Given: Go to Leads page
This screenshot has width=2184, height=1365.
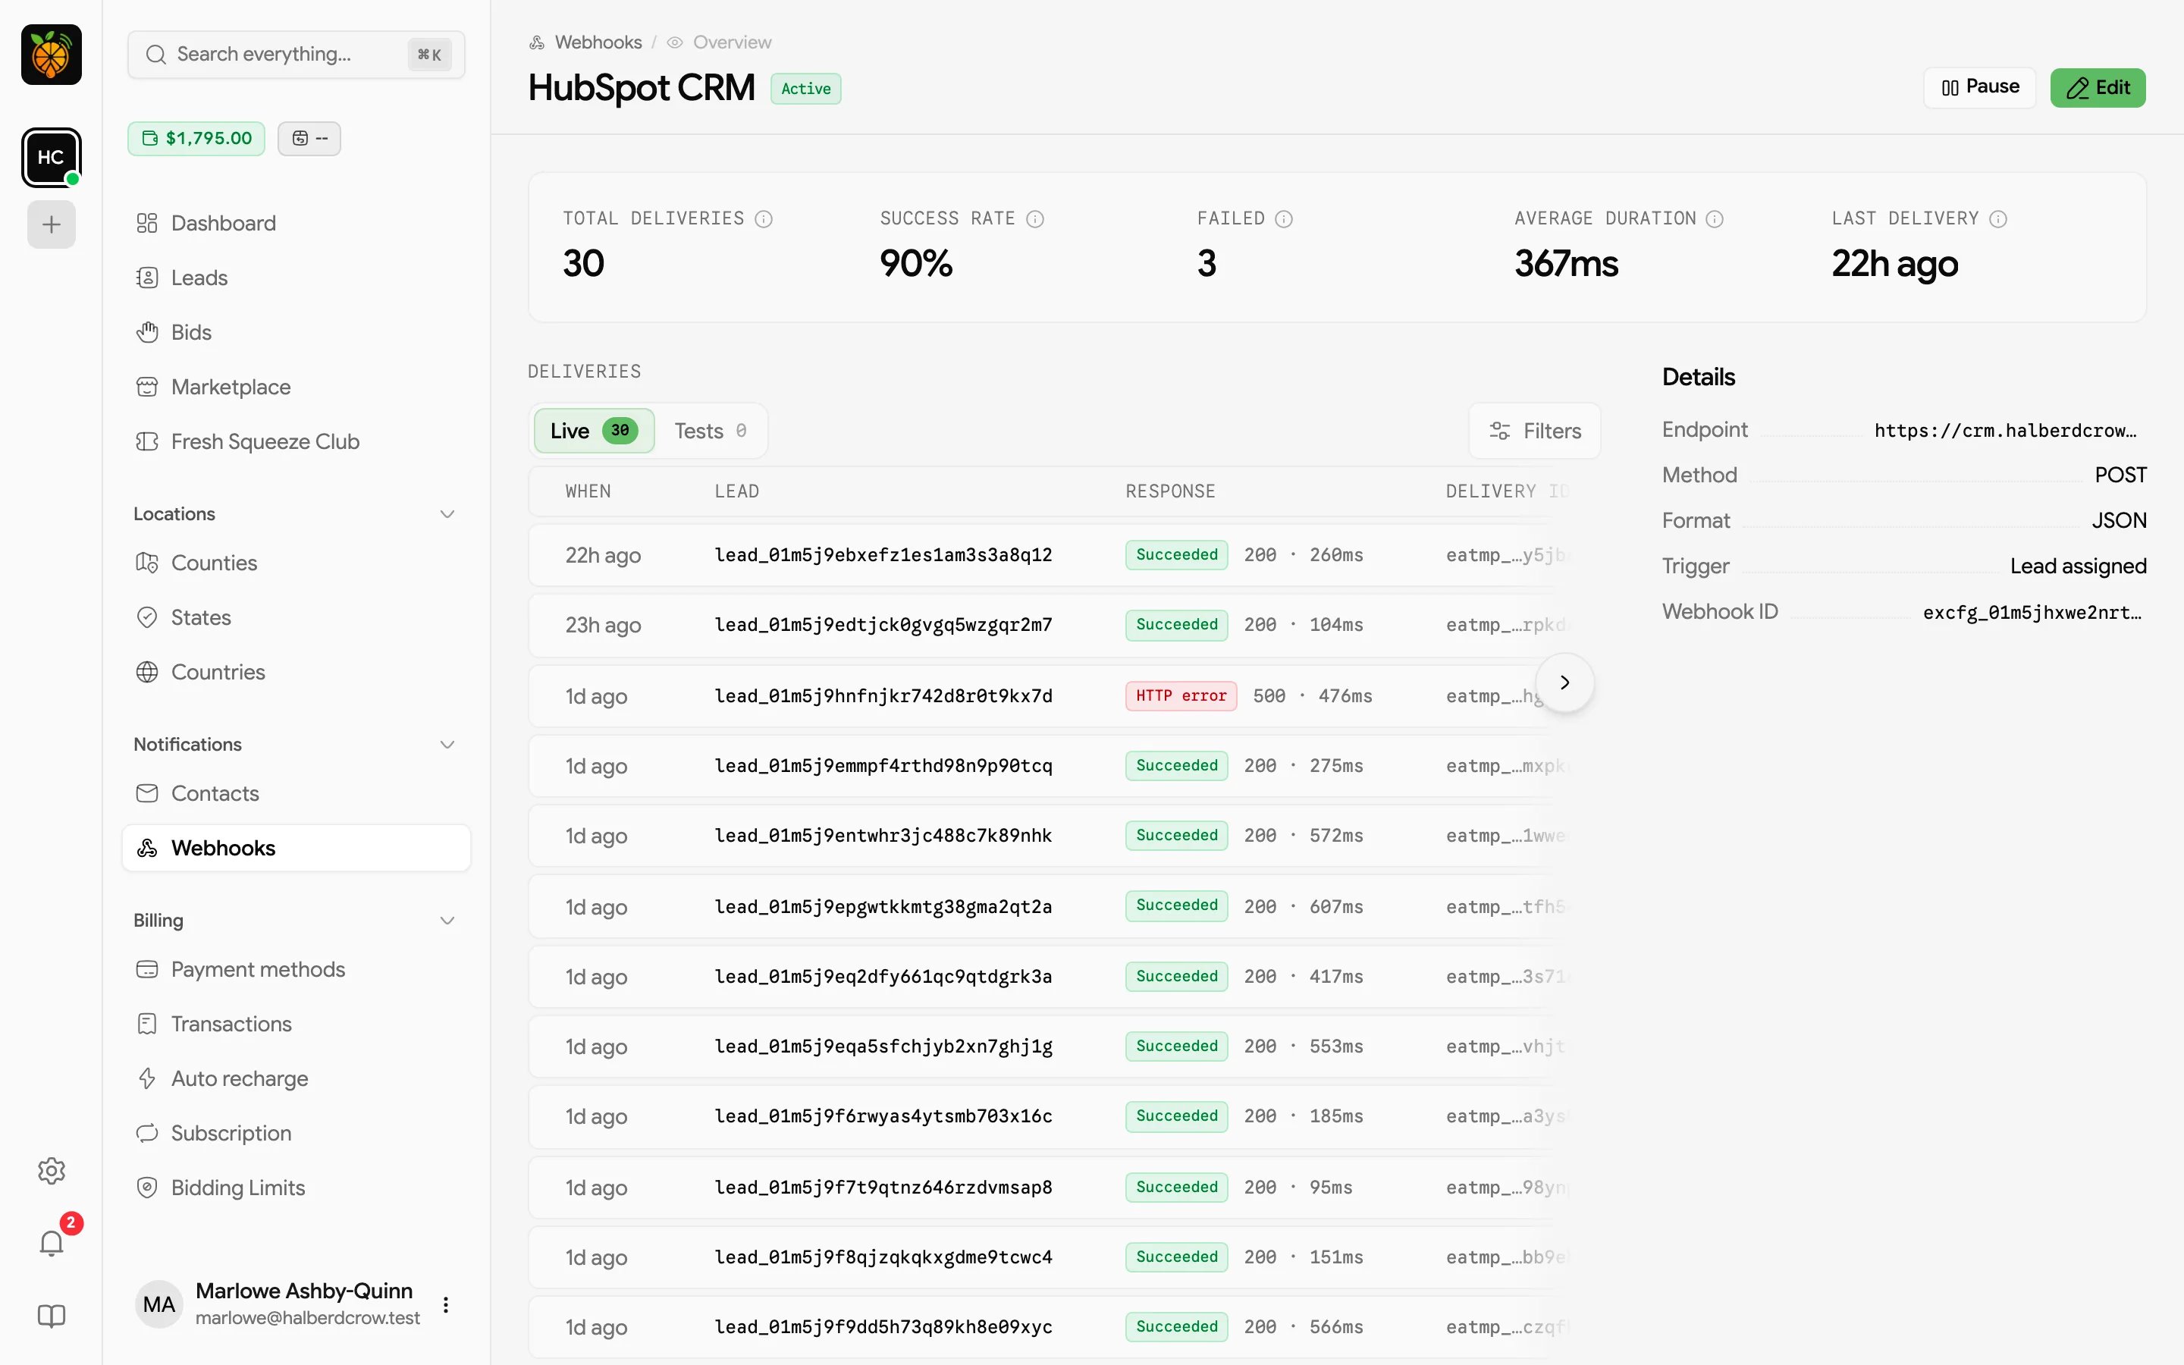Looking at the screenshot, I should click(x=296, y=277).
